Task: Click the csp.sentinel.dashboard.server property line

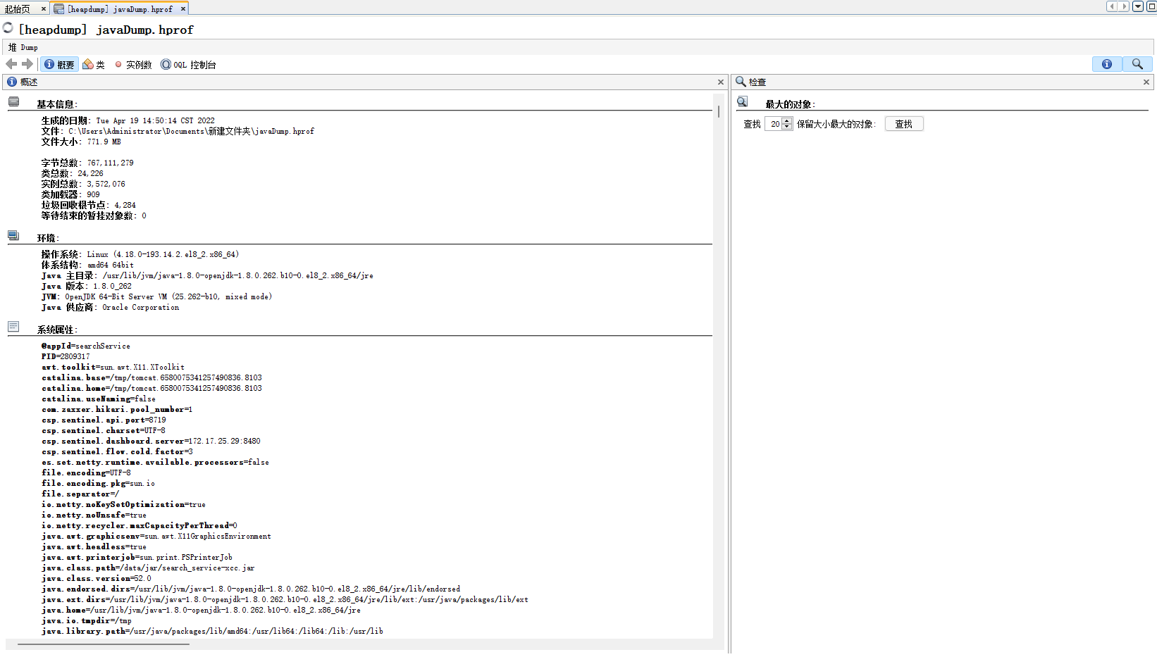Action: (151, 441)
